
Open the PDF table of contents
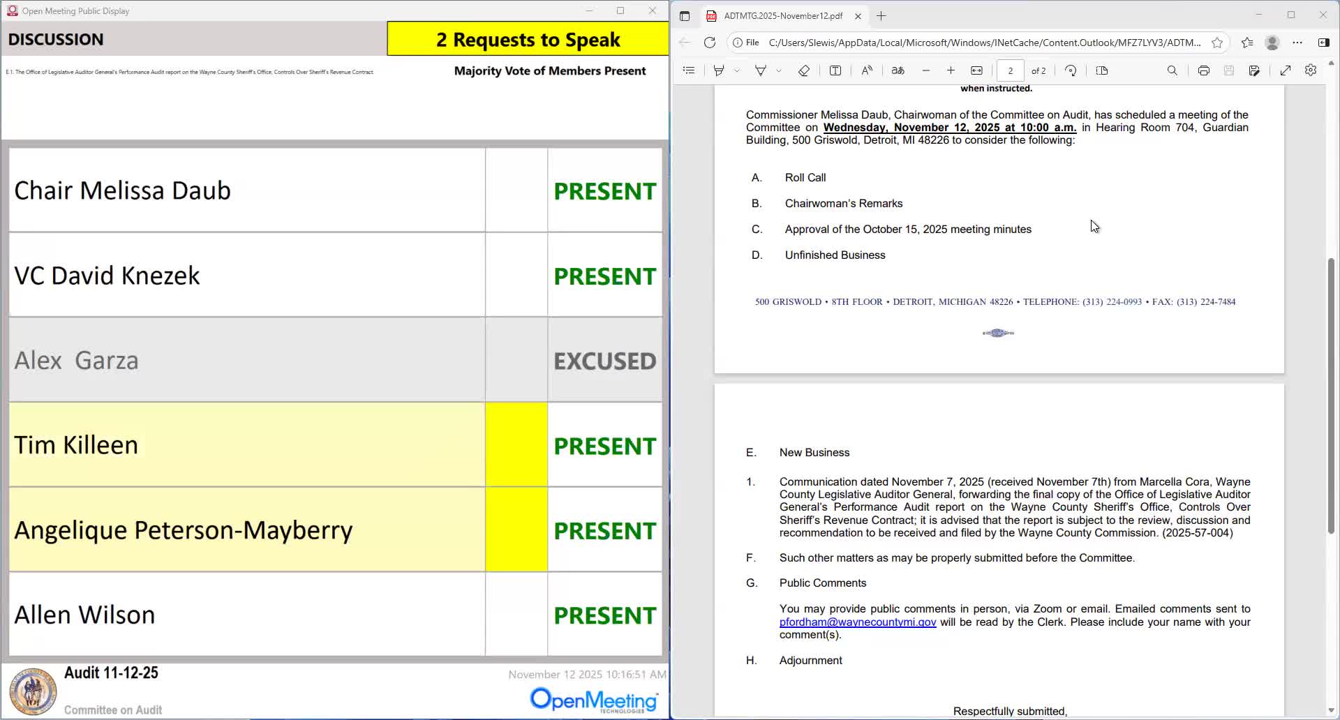point(689,70)
